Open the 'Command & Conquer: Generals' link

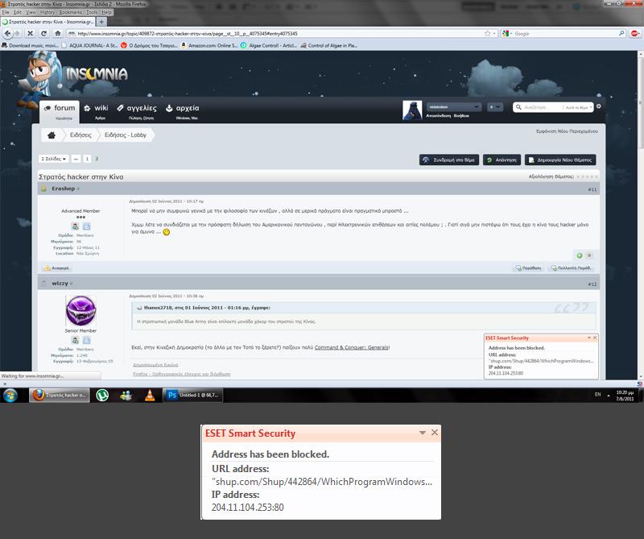(x=352, y=347)
